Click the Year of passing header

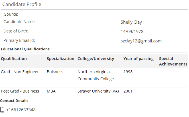pyautogui.click(x=139, y=59)
